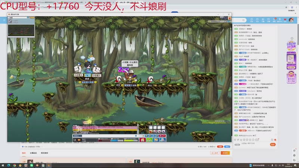Switch to the 相关推荐 tab

(44, 153)
